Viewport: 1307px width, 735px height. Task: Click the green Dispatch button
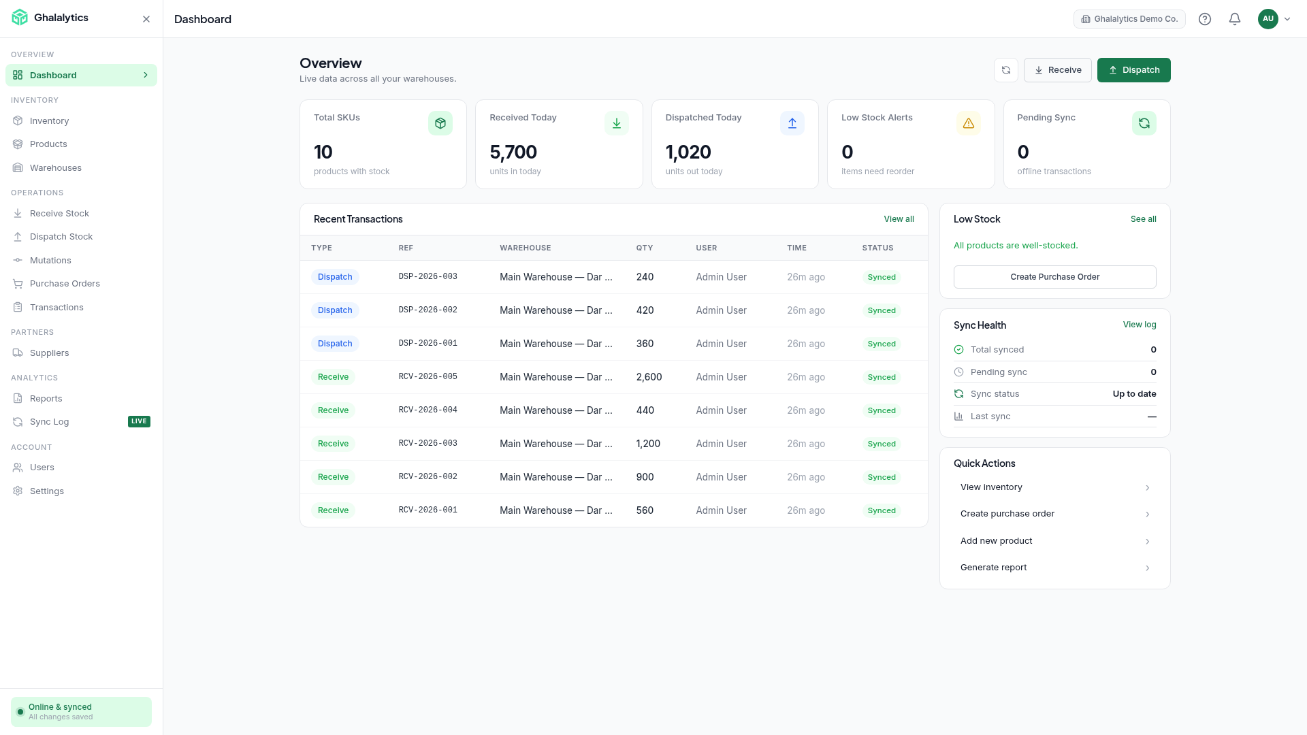click(x=1133, y=70)
